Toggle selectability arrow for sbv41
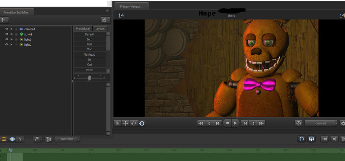The image size is (345, 161). (x=11, y=34)
